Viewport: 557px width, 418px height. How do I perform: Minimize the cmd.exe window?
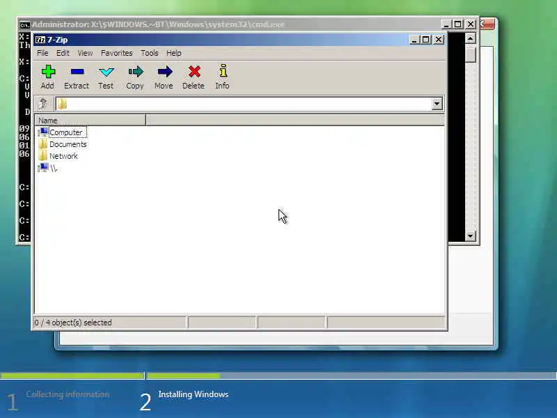(x=446, y=24)
